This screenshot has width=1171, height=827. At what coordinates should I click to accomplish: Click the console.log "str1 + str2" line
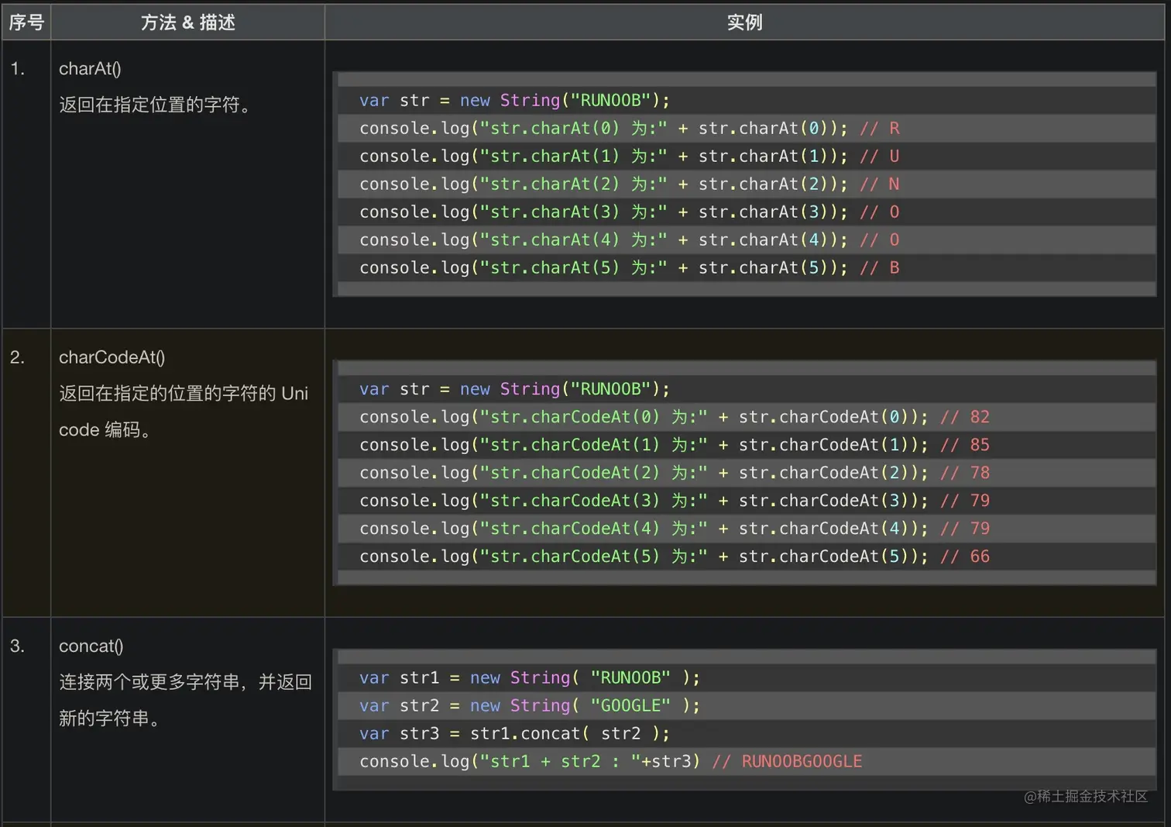coord(610,760)
